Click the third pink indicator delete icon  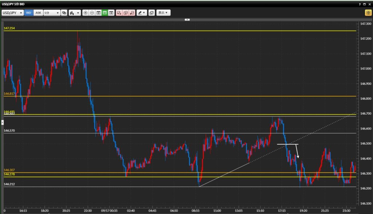click(132, 13)
